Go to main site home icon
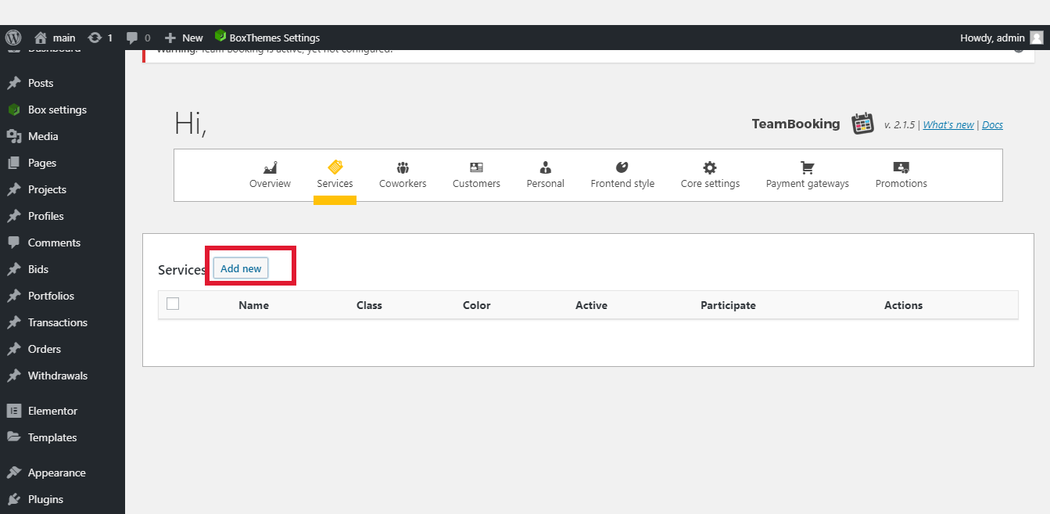Screen dimensions: 1050x514 tap(41, 38)
